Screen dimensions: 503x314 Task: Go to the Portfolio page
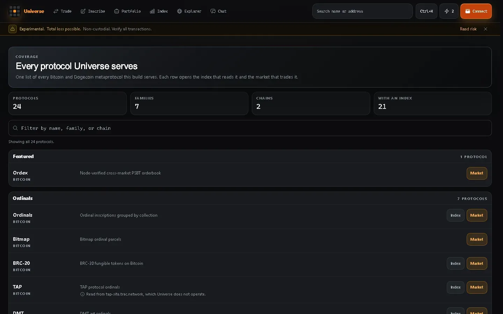tap(127, 11)
